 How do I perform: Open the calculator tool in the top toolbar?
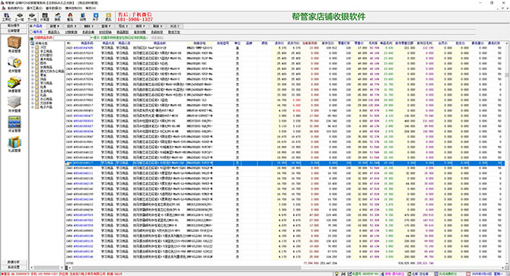pos(45,17)
